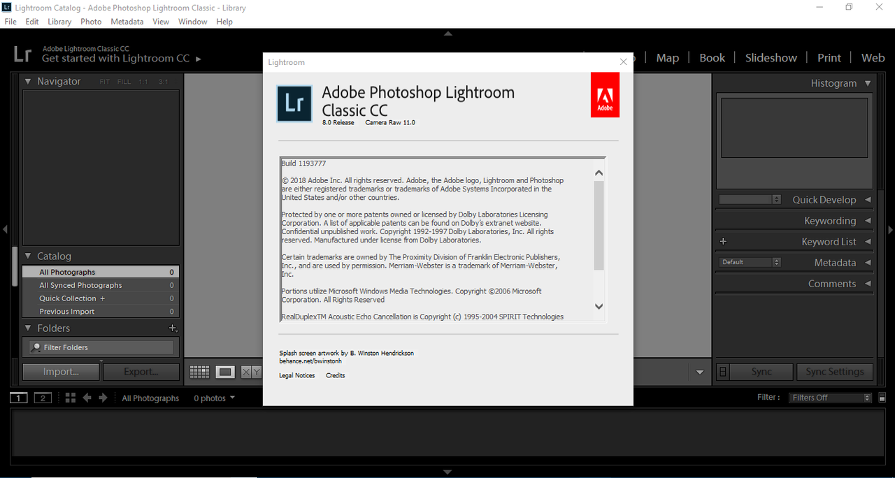895x478 pixels.
Task: Click the Sync button
Action: click(x=761, y=372)
